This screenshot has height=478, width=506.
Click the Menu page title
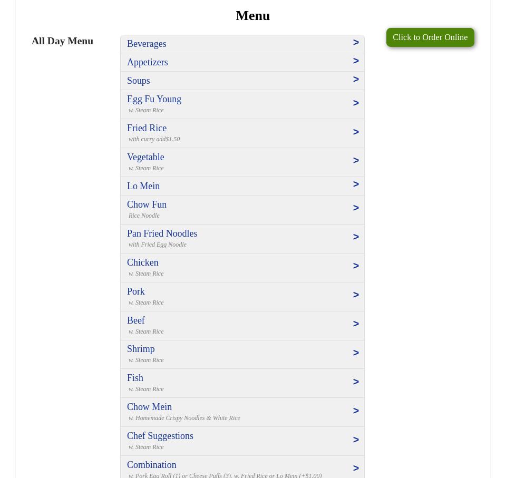click(252, 15)
